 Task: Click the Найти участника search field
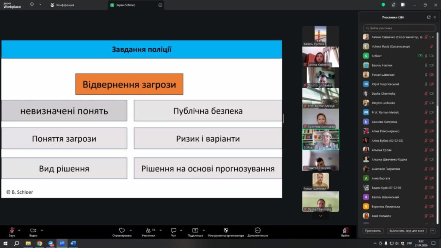click(400, 28)
